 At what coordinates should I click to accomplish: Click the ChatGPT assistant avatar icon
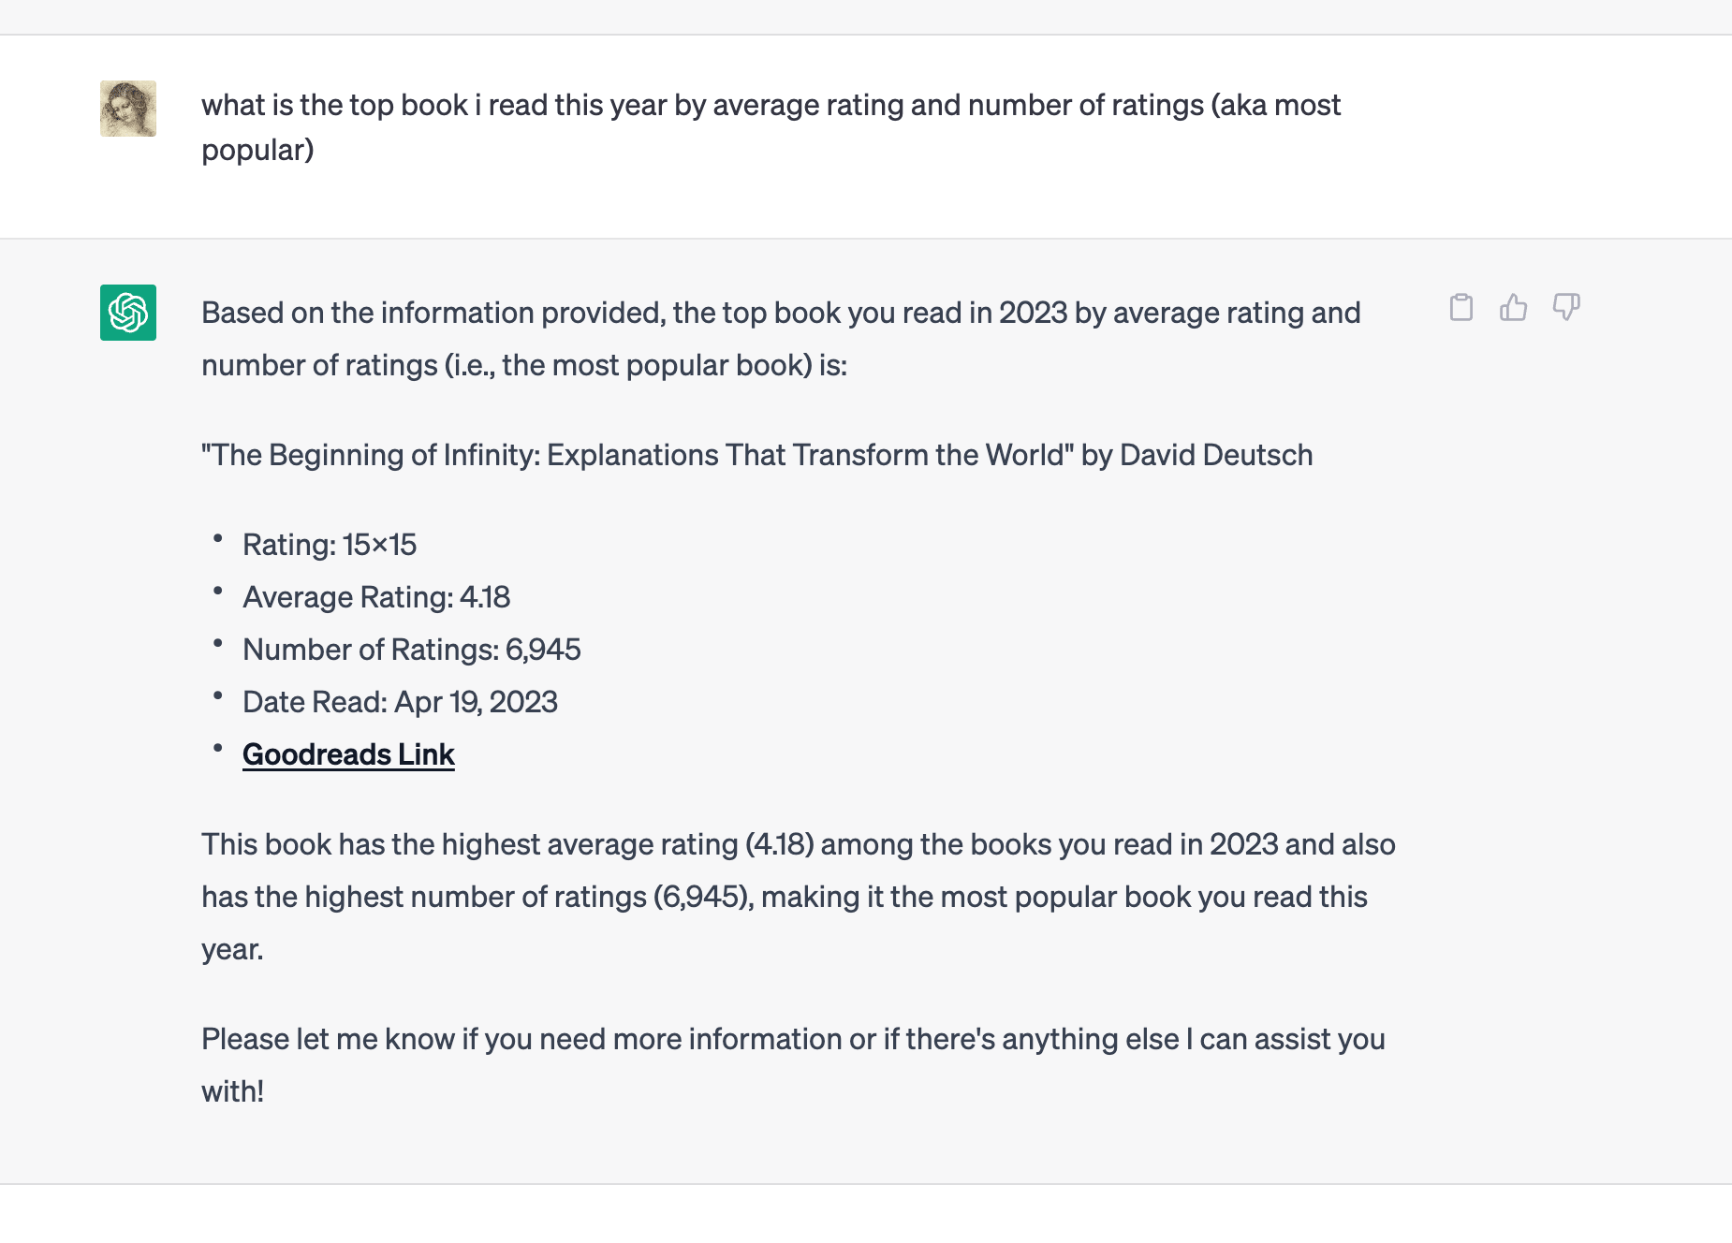click(x=127, y=313)
